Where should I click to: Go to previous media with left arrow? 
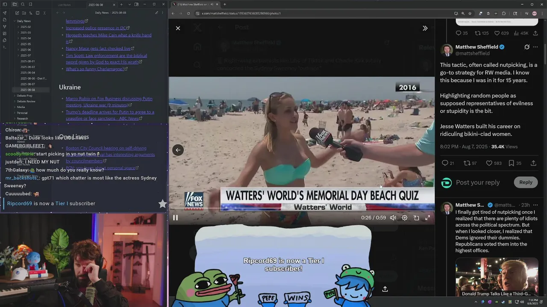178,150
